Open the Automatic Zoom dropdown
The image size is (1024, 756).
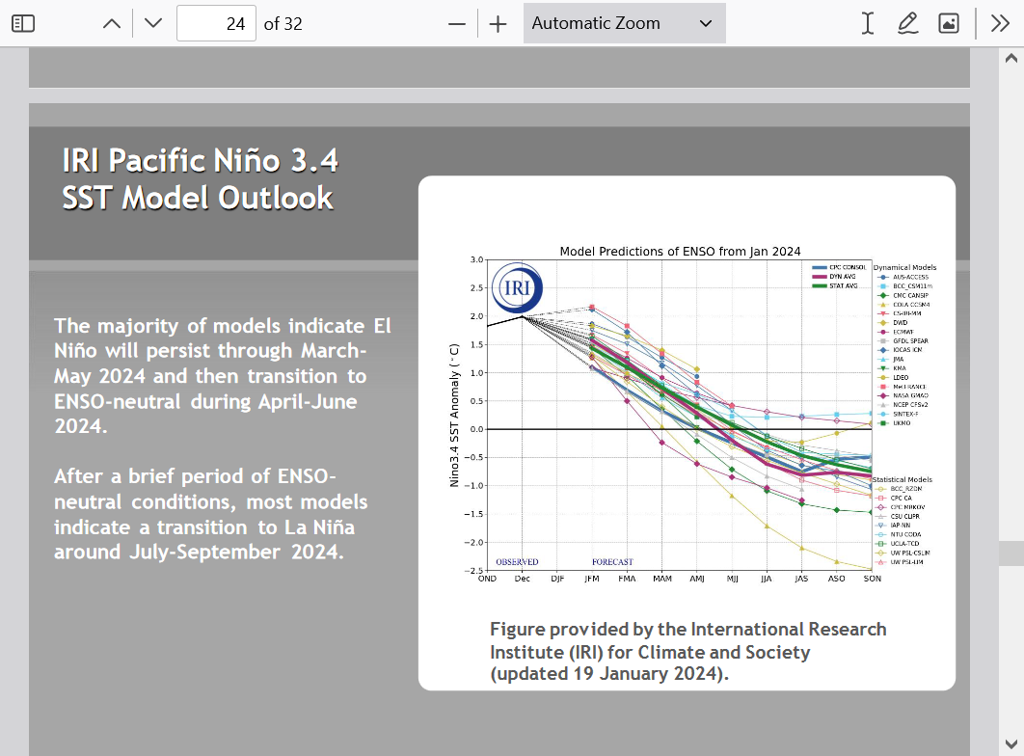[624, 23]
